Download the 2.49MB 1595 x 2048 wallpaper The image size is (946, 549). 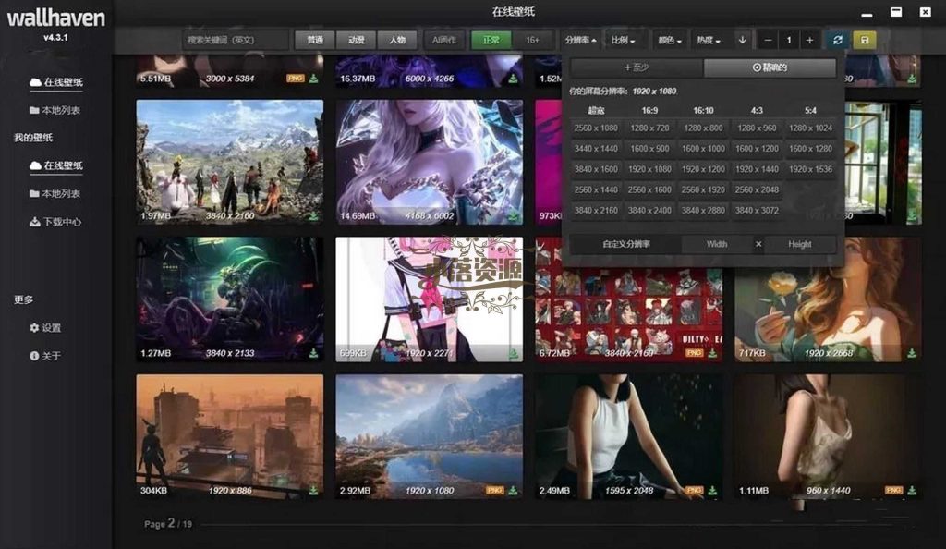(x=712, y=491)
